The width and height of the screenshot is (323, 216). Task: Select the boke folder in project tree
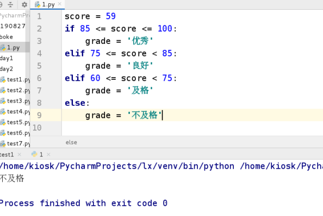[7, 37]
